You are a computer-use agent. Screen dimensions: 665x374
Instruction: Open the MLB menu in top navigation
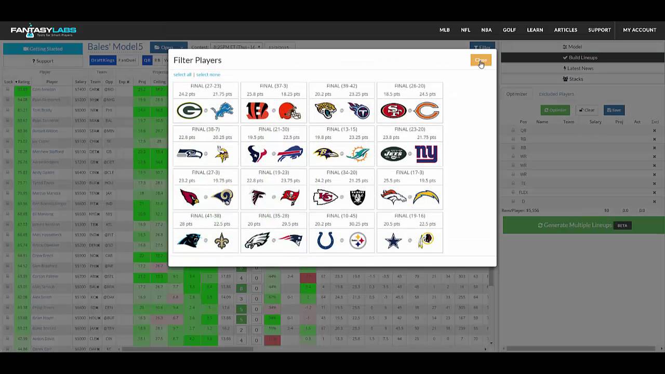pos(445,30)
